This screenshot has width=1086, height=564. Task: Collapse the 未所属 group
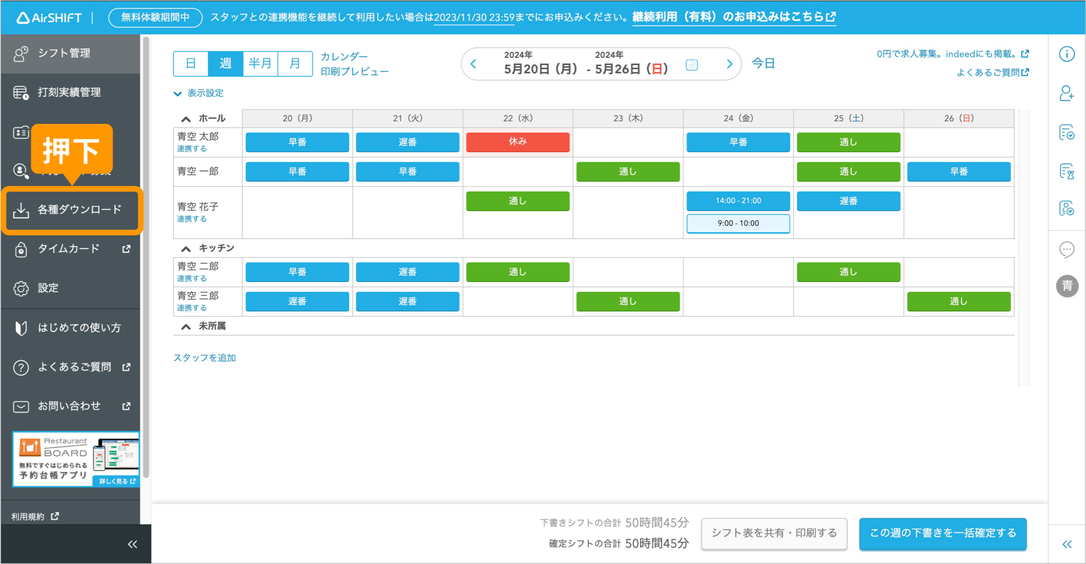click(186, 326)
